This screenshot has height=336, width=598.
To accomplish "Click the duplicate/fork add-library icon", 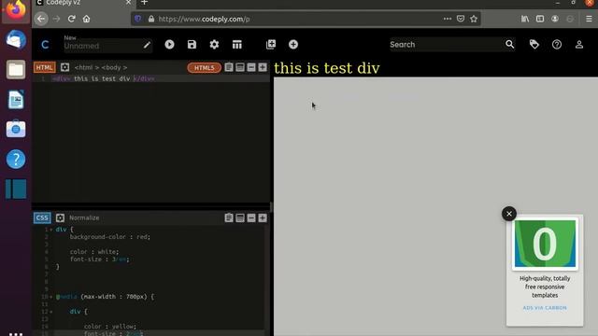I will tap(271, 45).
